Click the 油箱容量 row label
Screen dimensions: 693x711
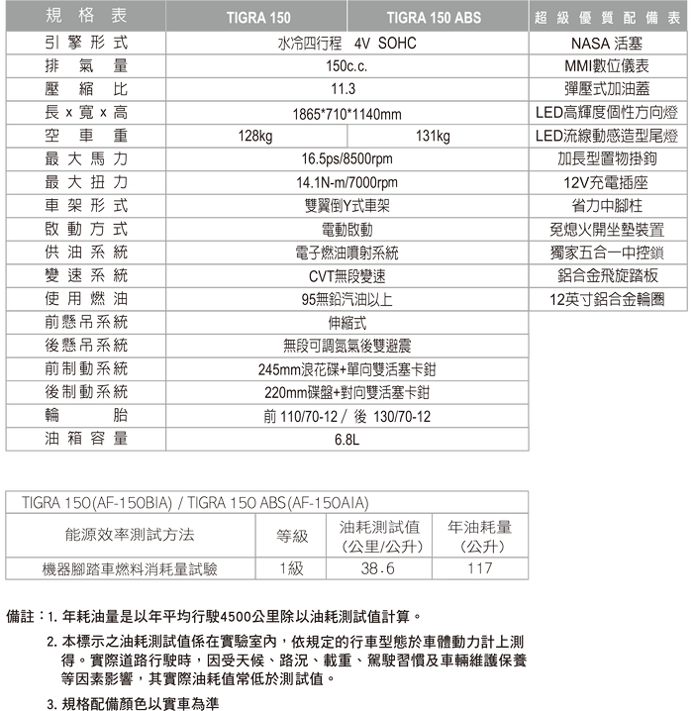[86, 439]
